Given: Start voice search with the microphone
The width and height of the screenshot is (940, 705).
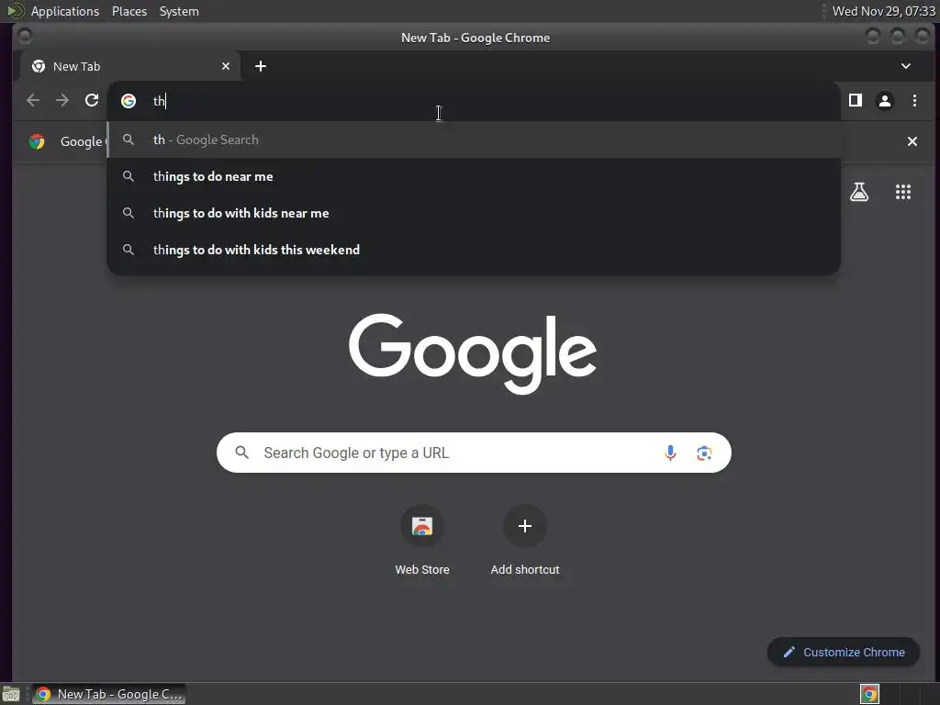Looking at the screenshot, I should tap(670, 453).
